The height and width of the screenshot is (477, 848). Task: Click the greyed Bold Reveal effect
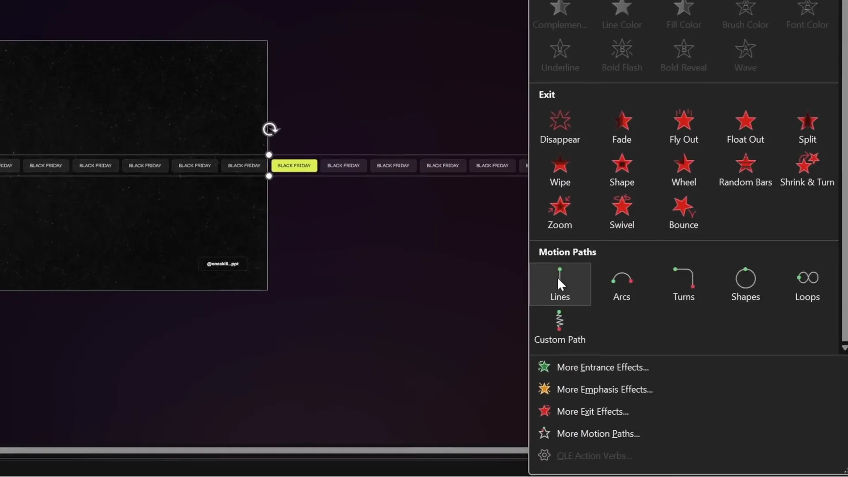683,56
